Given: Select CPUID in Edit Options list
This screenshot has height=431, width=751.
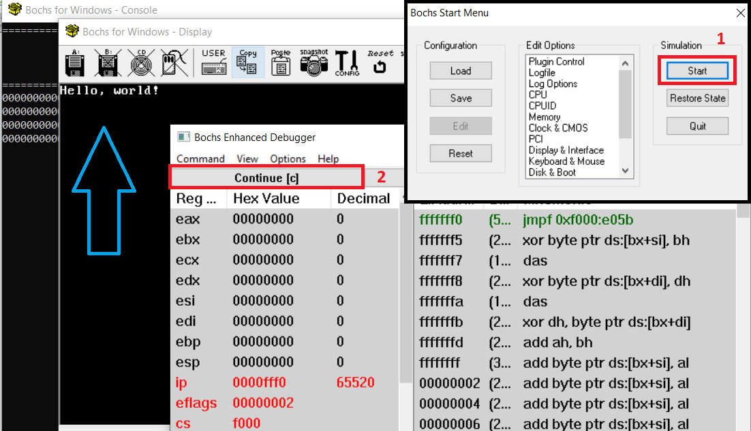Looking at the screenshot, I should tap(542, 106).
